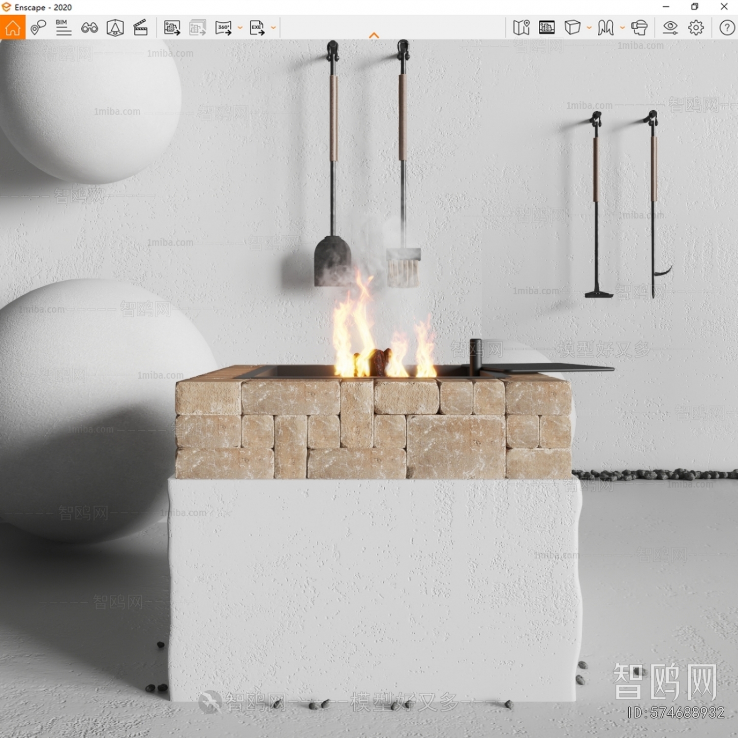Expand the 360° panorama export dropdown arrow

click(240, 28)
